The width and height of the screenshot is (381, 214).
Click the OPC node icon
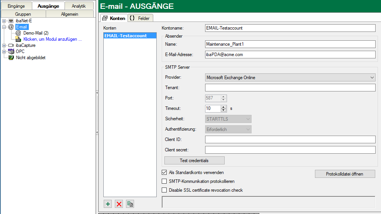[11, 51]
